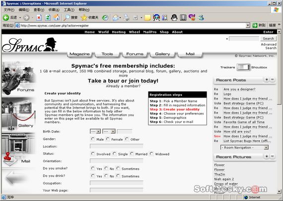This screenshot has height=201, width=283.
Task: Click the Print printer icon
Action: (x=126, y=17)
